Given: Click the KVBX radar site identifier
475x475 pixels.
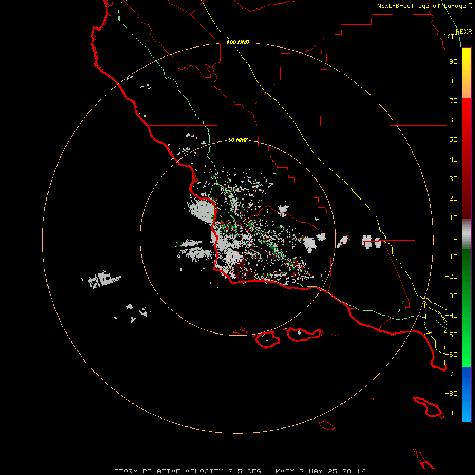Looking at the screenshot, I should click(285, 471).
